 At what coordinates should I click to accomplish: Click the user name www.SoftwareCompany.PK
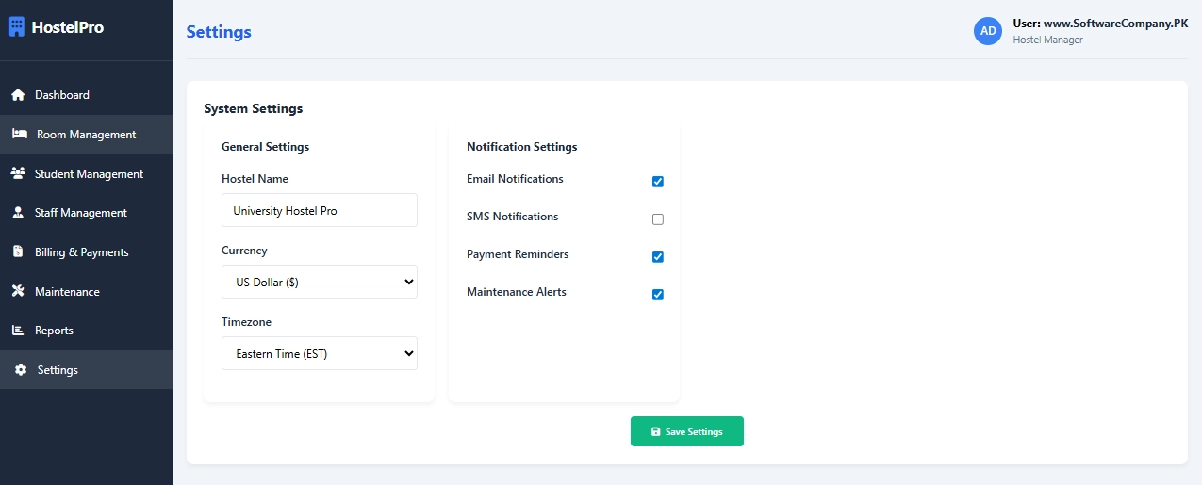point(1116,24)
